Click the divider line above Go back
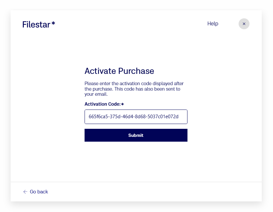 coord(136,182)
